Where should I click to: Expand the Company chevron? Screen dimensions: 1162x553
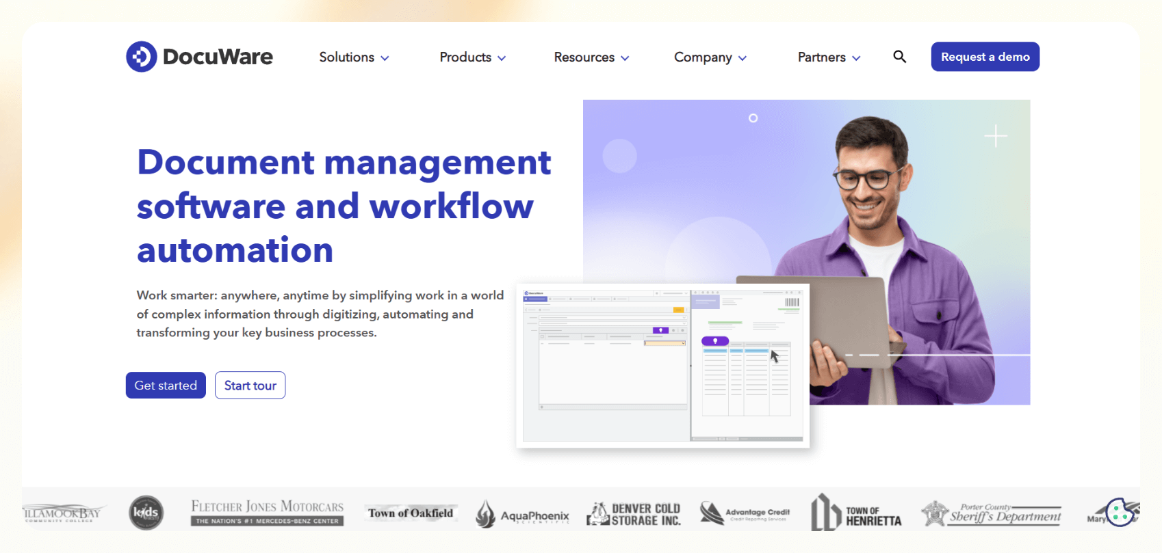(743, 58)
